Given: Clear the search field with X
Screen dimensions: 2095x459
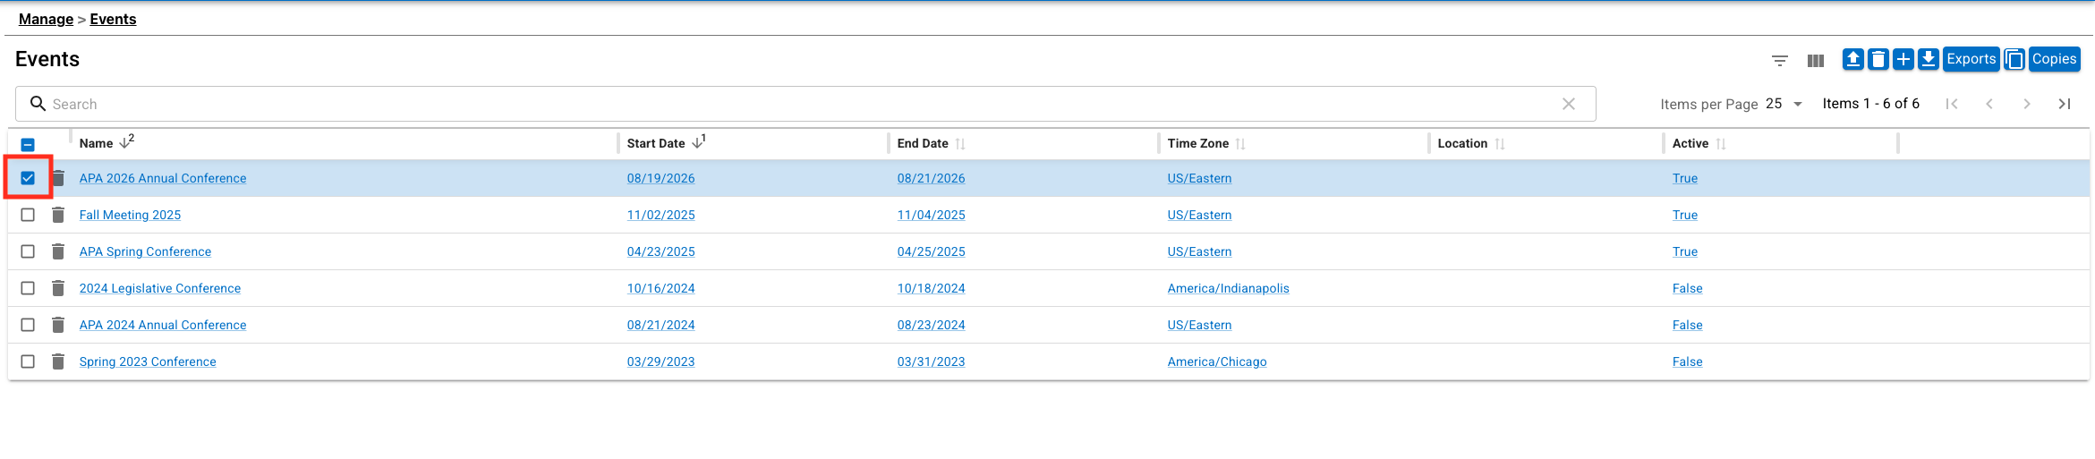Looking at the screenshot, I should click(1568, 104).
